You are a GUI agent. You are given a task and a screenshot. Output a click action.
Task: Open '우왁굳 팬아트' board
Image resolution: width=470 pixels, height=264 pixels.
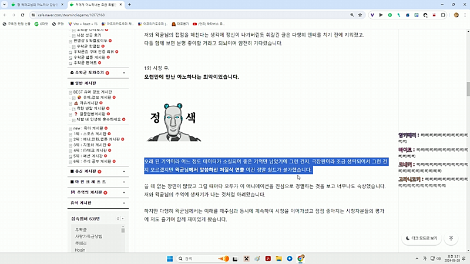pyautogui.click(x=85, y=63)
